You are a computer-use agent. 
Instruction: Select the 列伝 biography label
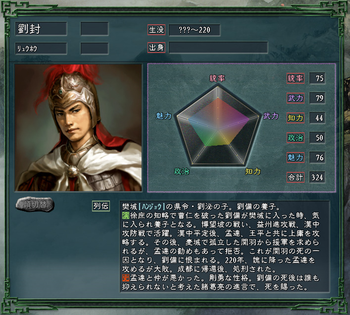click(101, 206)
